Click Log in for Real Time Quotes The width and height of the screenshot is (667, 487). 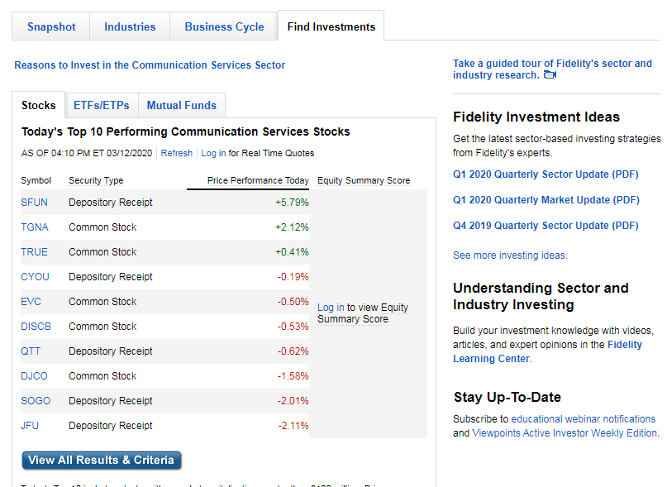click(213, 153)
